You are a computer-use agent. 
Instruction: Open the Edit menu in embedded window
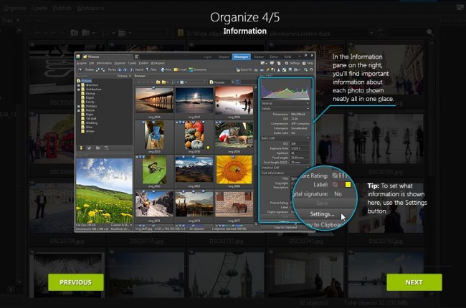[x=92, y=63]
